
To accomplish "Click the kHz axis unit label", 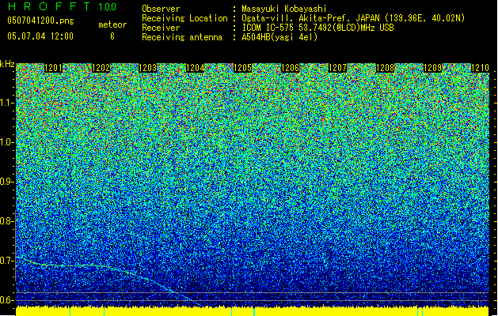I will pyautogui.click(x=7, y=64).
